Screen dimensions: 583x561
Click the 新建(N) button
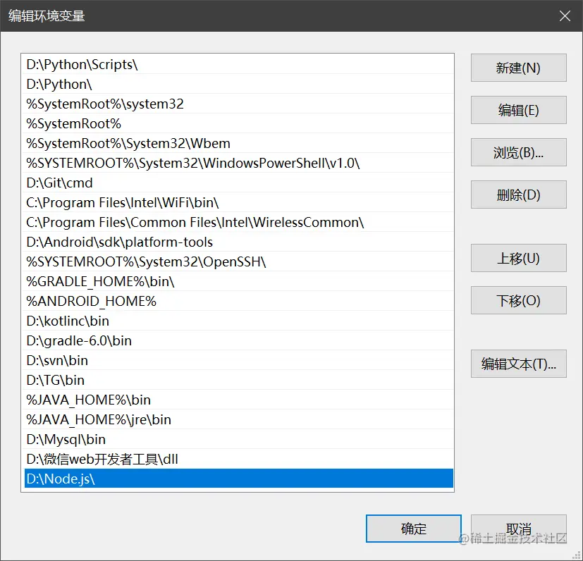point(518,68)
